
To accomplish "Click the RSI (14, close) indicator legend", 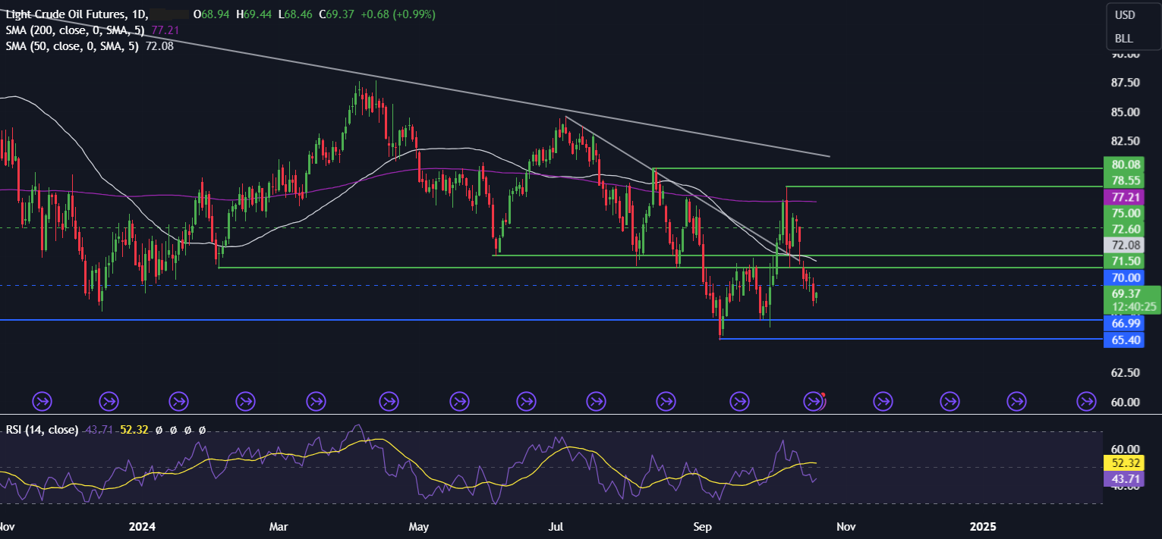I will point(42,430).
